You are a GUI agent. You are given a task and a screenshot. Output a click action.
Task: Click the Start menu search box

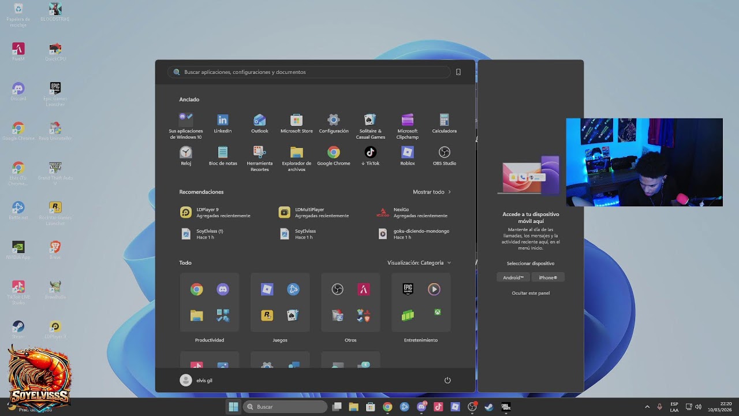click(x=309, y=72)
